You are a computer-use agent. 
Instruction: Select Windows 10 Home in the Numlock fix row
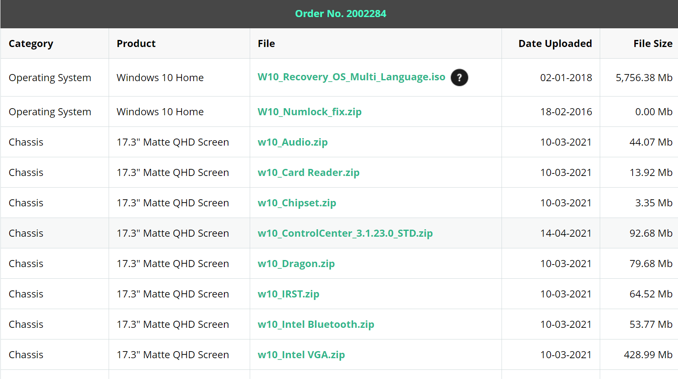click(x=160, y=112)
